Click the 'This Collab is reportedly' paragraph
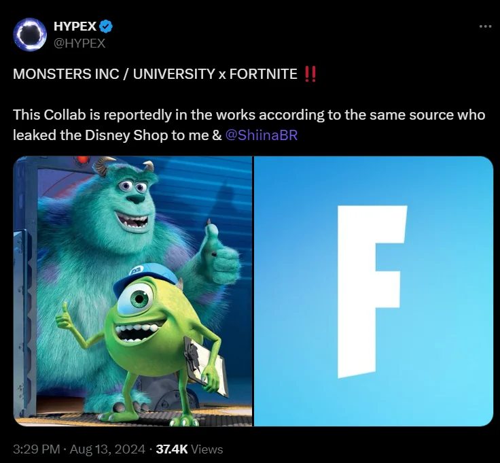The image size is (500, 463). pos(249,125)
